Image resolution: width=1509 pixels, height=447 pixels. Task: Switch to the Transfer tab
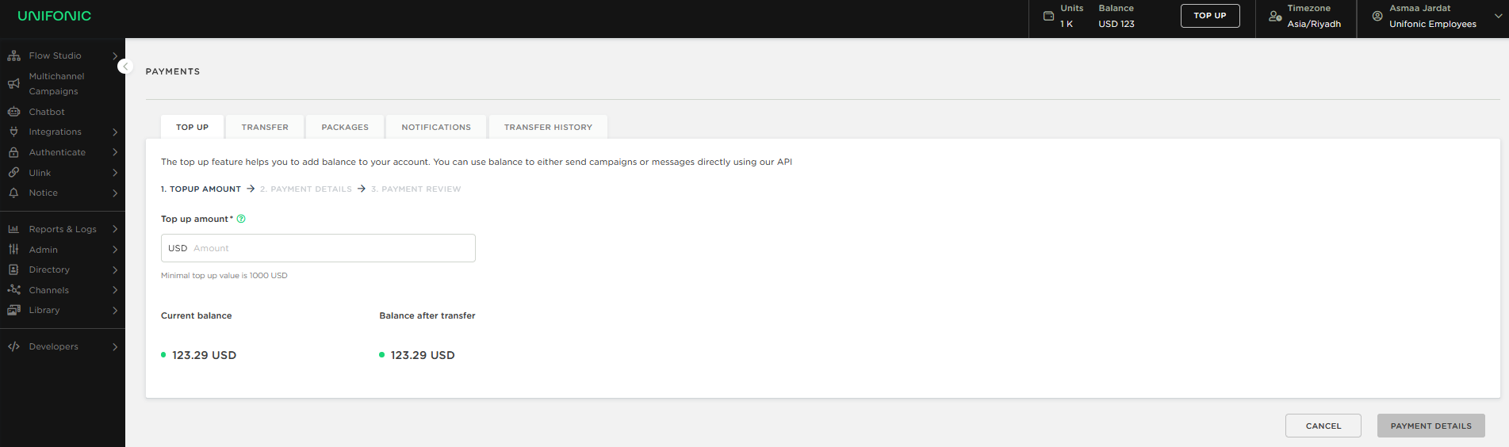(x=265, y=127)
